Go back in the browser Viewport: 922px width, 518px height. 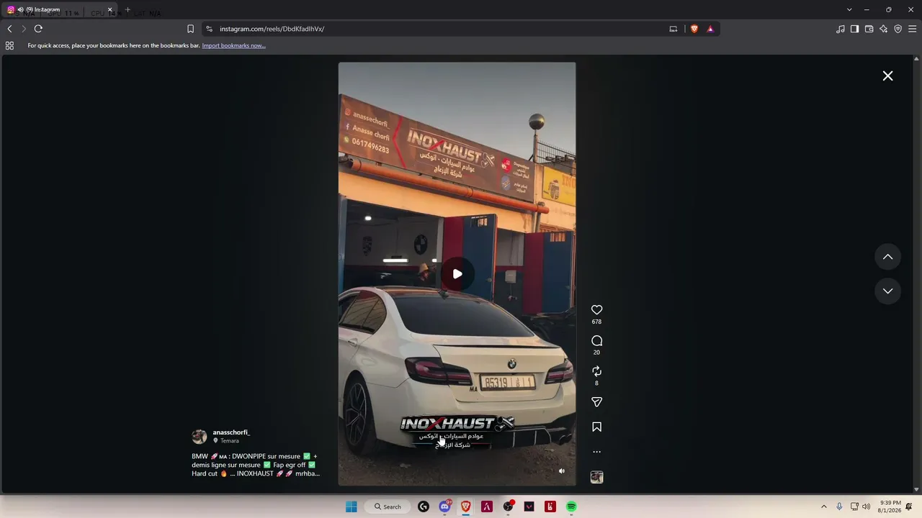click(9, 29)
